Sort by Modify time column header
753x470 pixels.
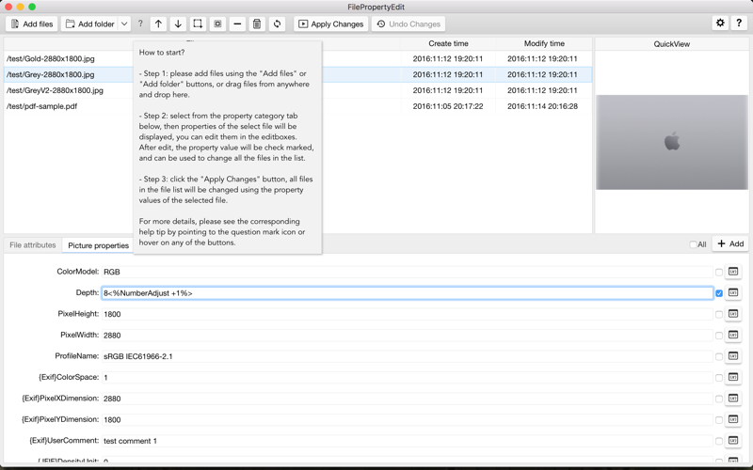click(x=544, y=43)
